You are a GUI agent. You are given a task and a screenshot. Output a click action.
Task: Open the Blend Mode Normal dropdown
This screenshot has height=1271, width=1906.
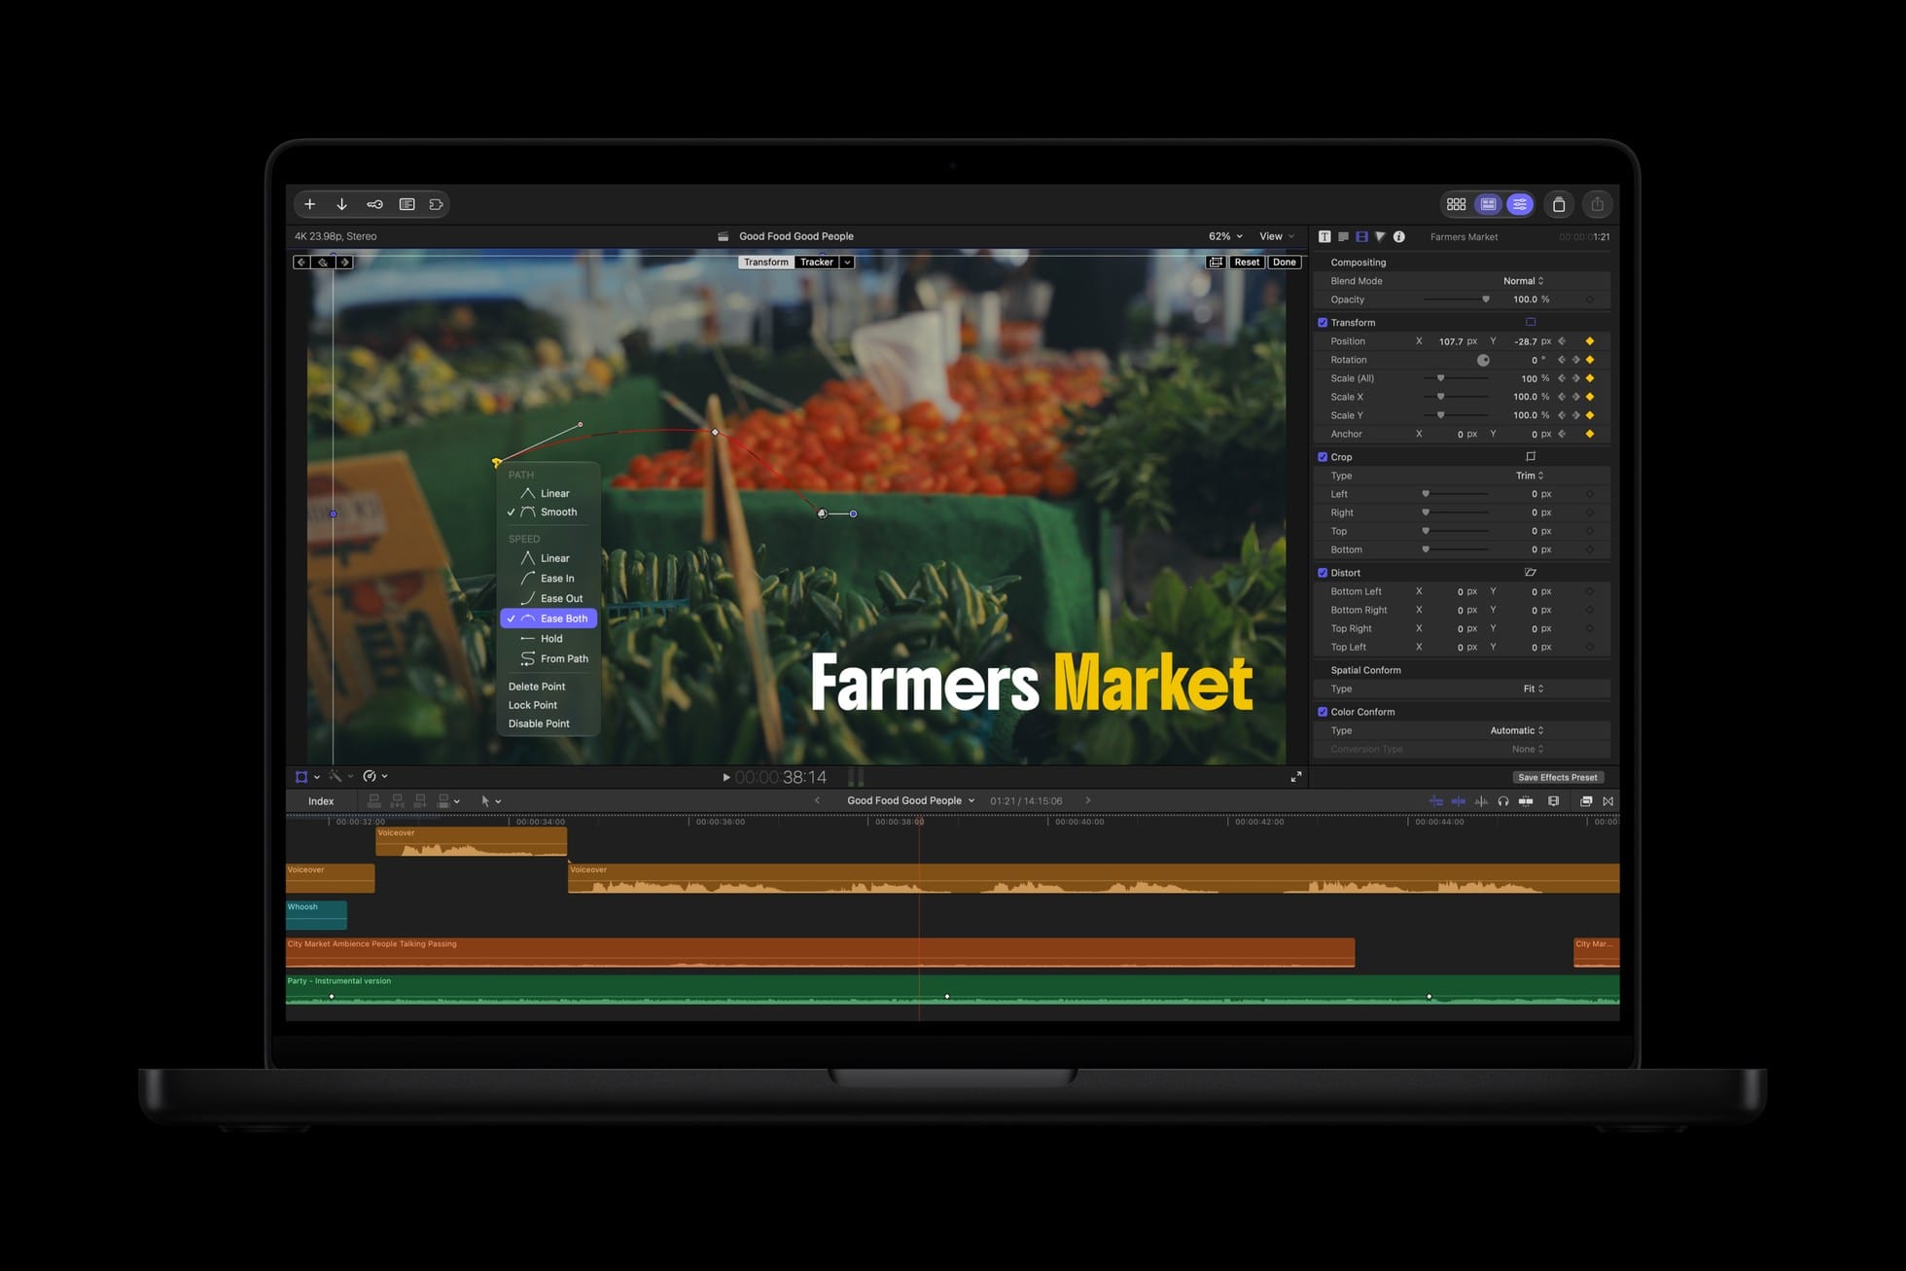pyautogui.click(x=1524, y=281)
